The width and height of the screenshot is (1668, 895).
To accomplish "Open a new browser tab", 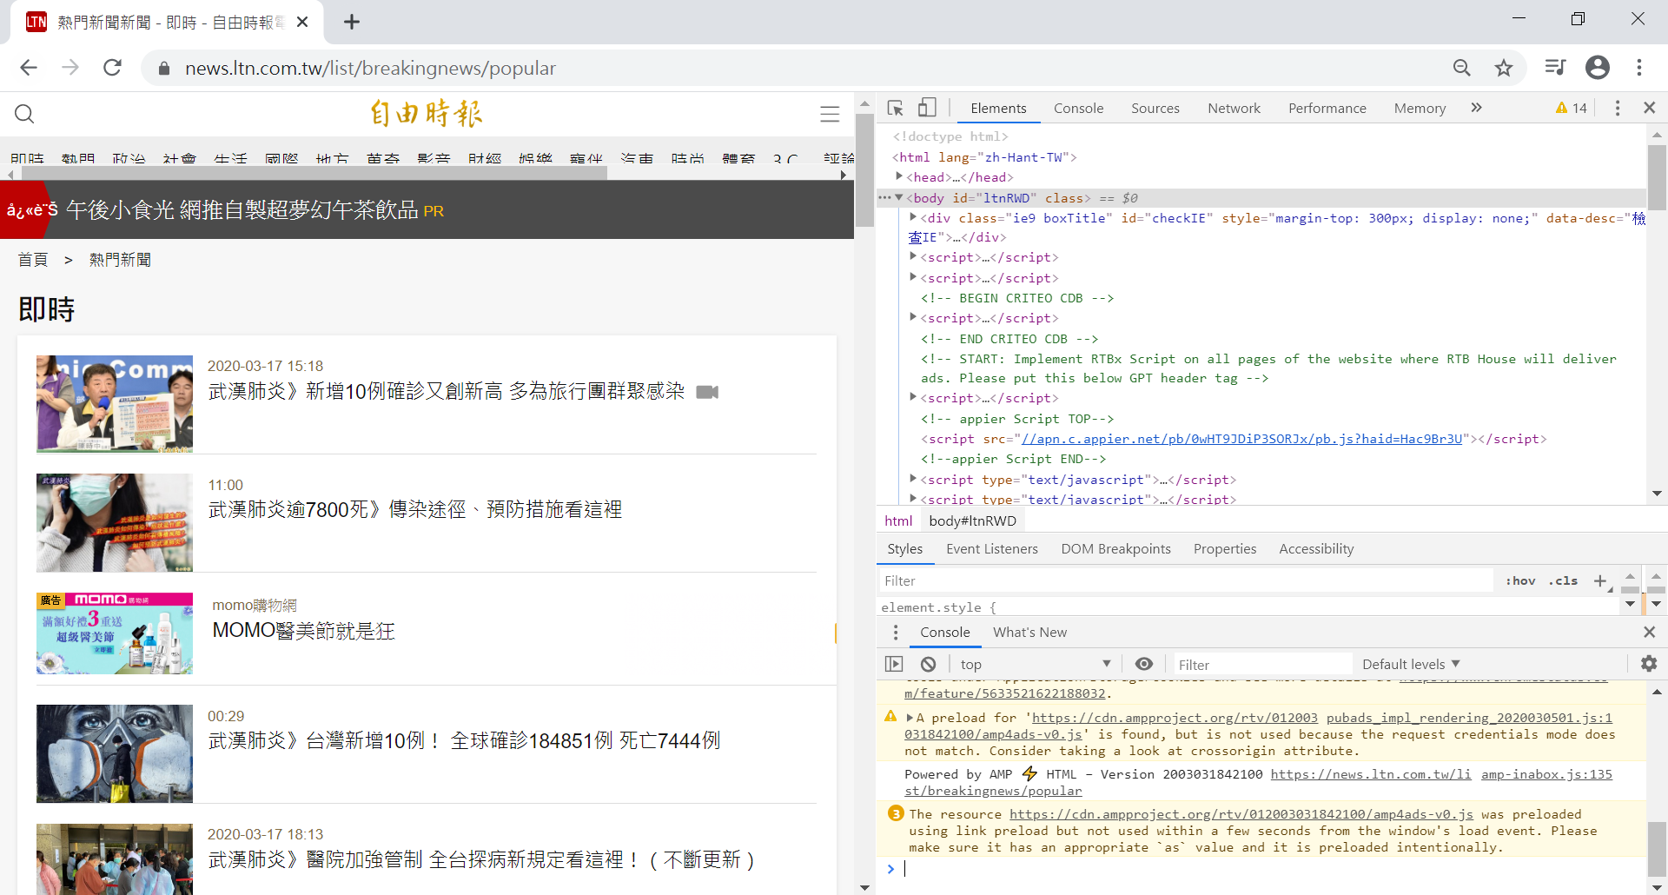I will tap(351, 22).
